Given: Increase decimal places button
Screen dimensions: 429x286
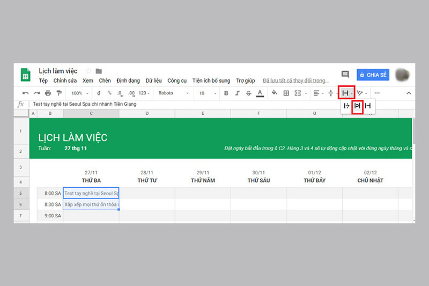Looking at the screenshot, I should point(131,93).
